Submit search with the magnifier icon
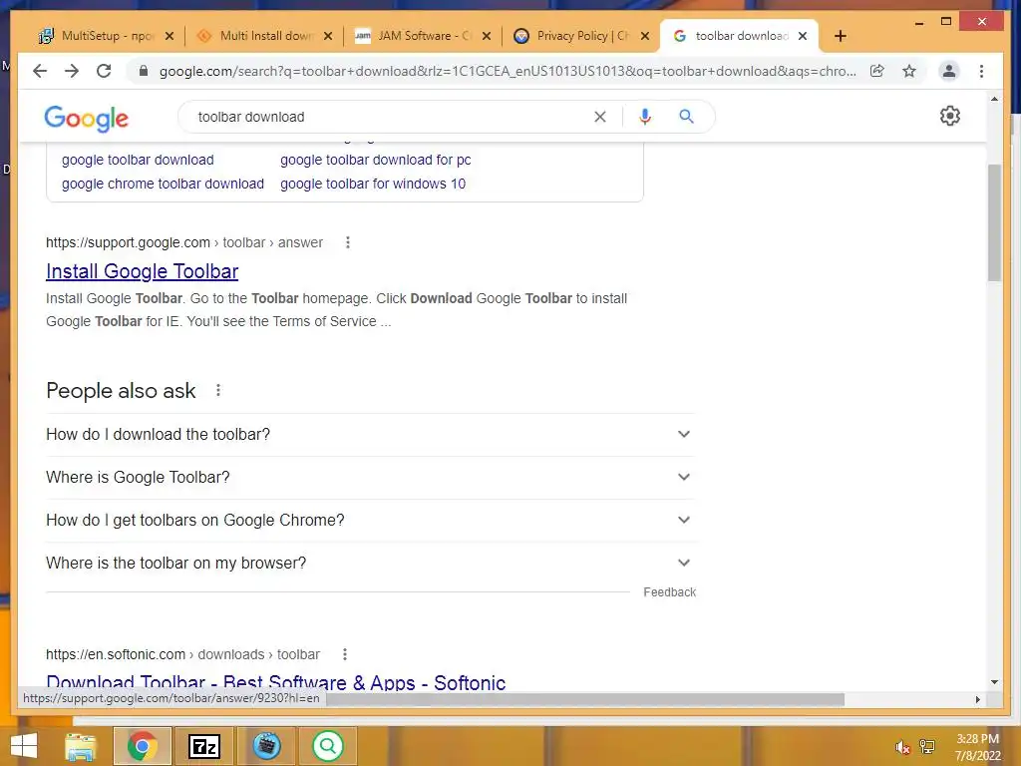The height and width of the screenshot is (766, 1021). (686, 117)
